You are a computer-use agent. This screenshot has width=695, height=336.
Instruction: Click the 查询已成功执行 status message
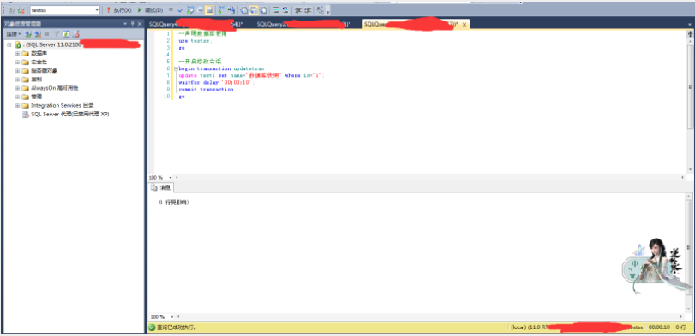point(177,327)
